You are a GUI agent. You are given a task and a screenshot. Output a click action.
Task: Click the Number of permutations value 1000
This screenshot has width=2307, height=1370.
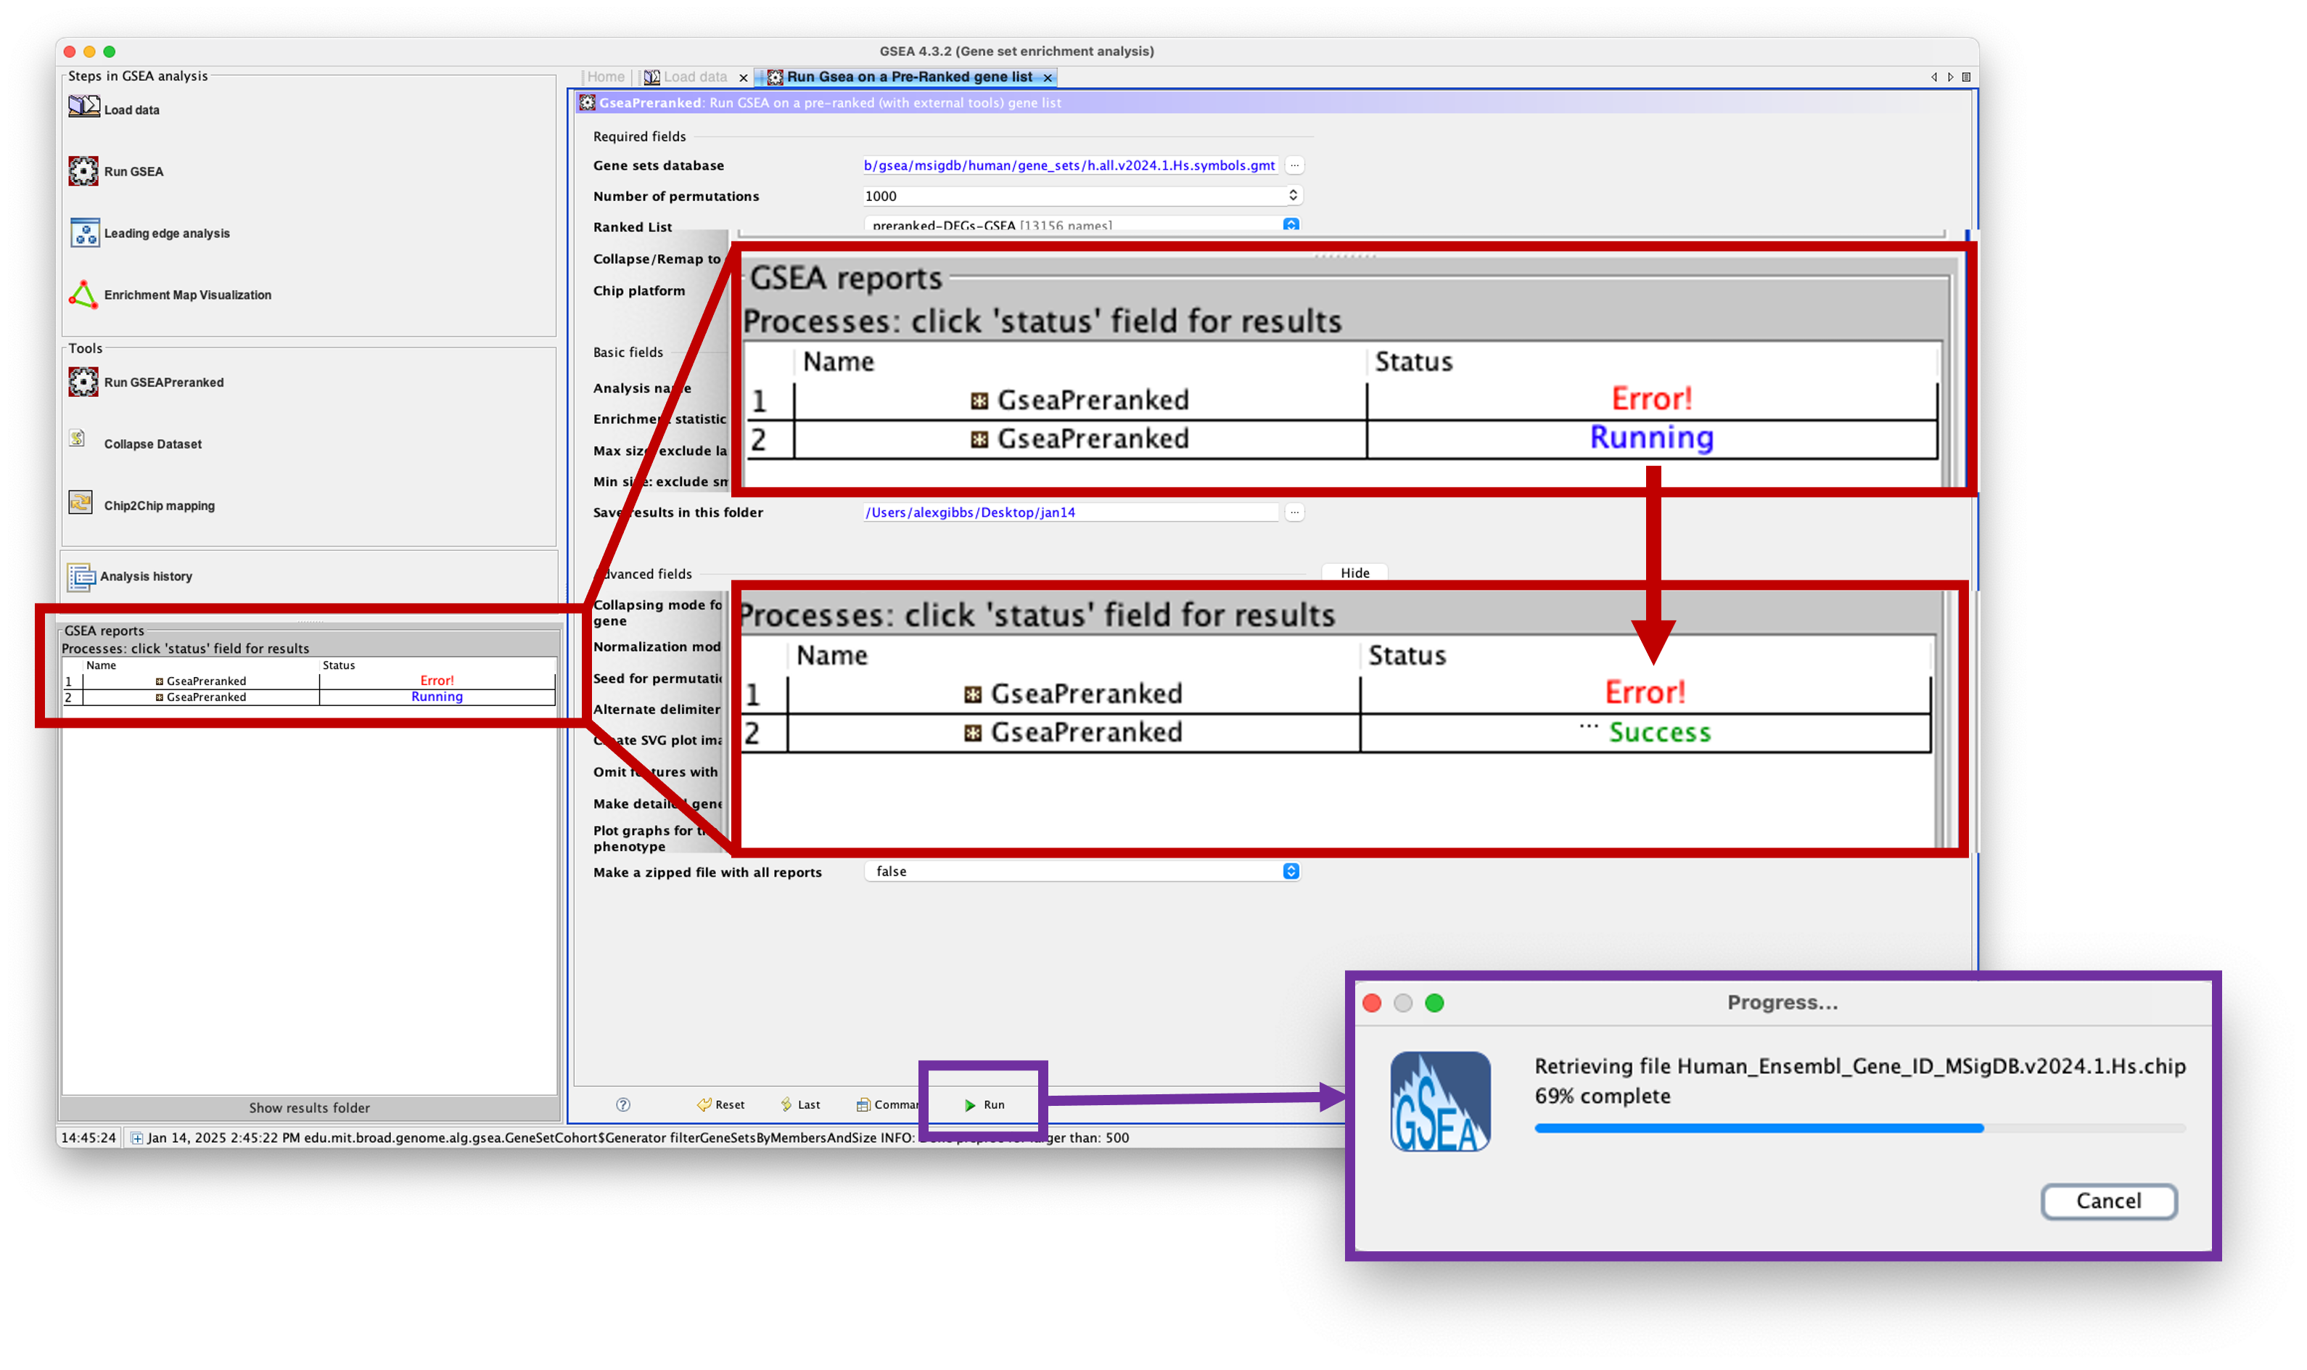click(x=880, y=196)
